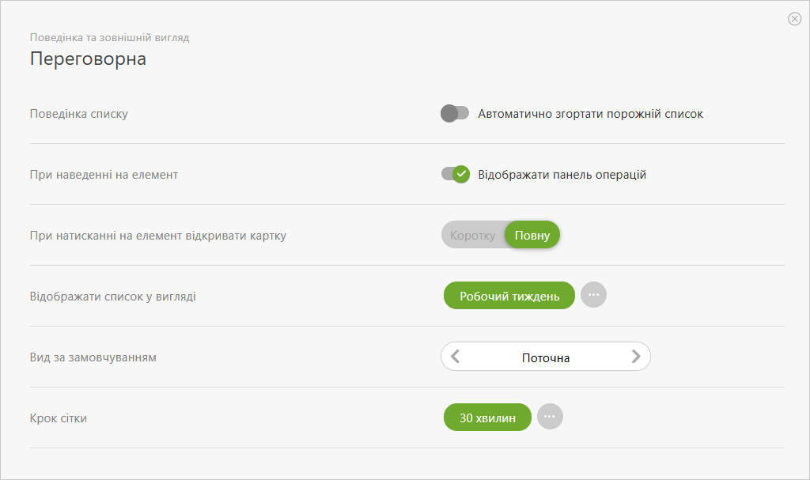Open more options beside Робочий тиждень
The height and width of the screenshot is (480, 810).
point(593,295)
